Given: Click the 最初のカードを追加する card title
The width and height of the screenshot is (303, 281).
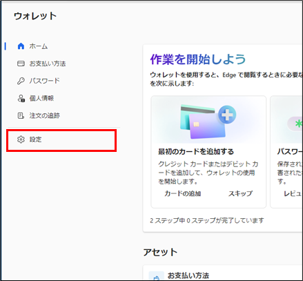Looking at the screenshot, I should pyautogui.click(x=196, y=152).
